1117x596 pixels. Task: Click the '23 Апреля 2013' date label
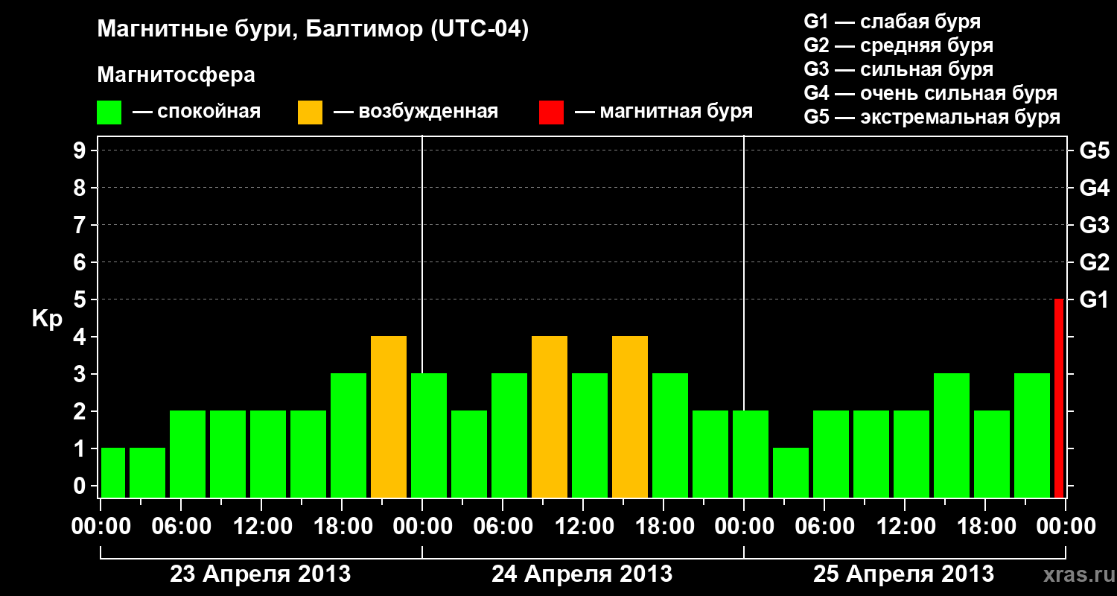[261, 574]
